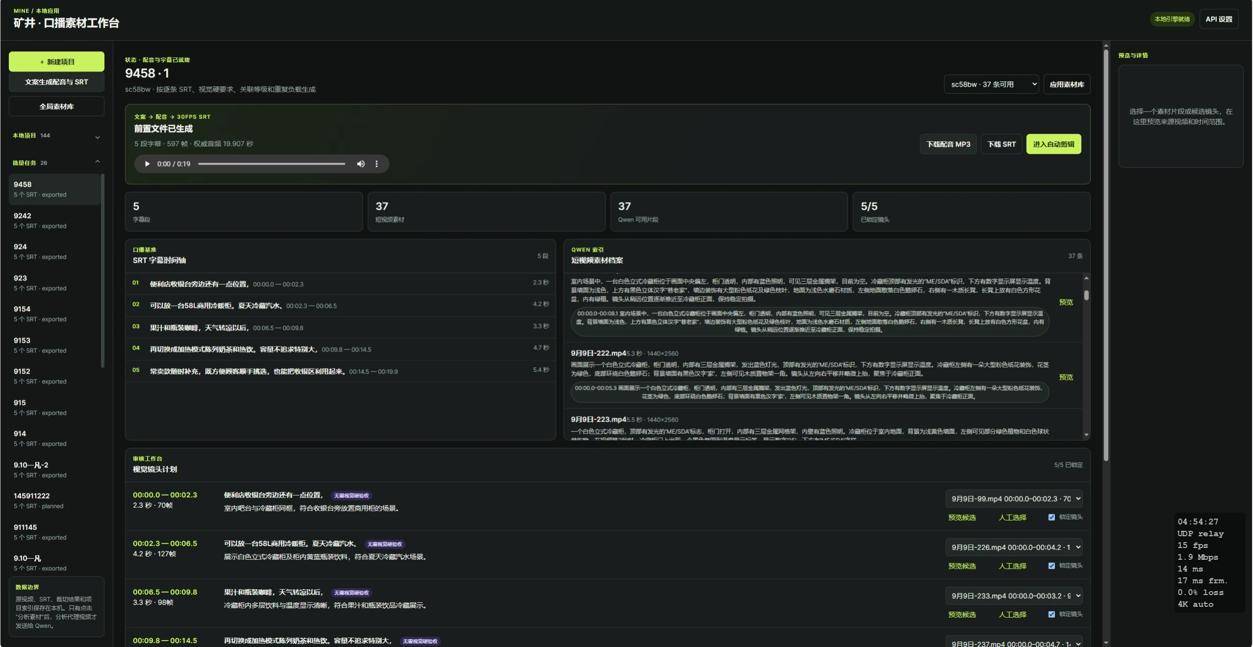Open the 9月9日-233.mp4 shot dropdown
The width and height of the screenshot is (1253, 647).
tap(1014, 596)
